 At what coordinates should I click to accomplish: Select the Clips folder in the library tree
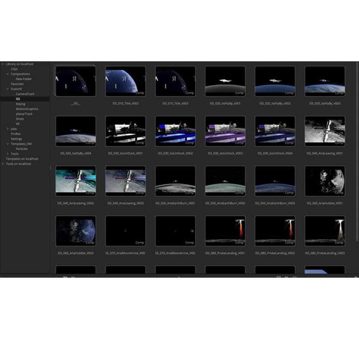click(x=14, y=69)
